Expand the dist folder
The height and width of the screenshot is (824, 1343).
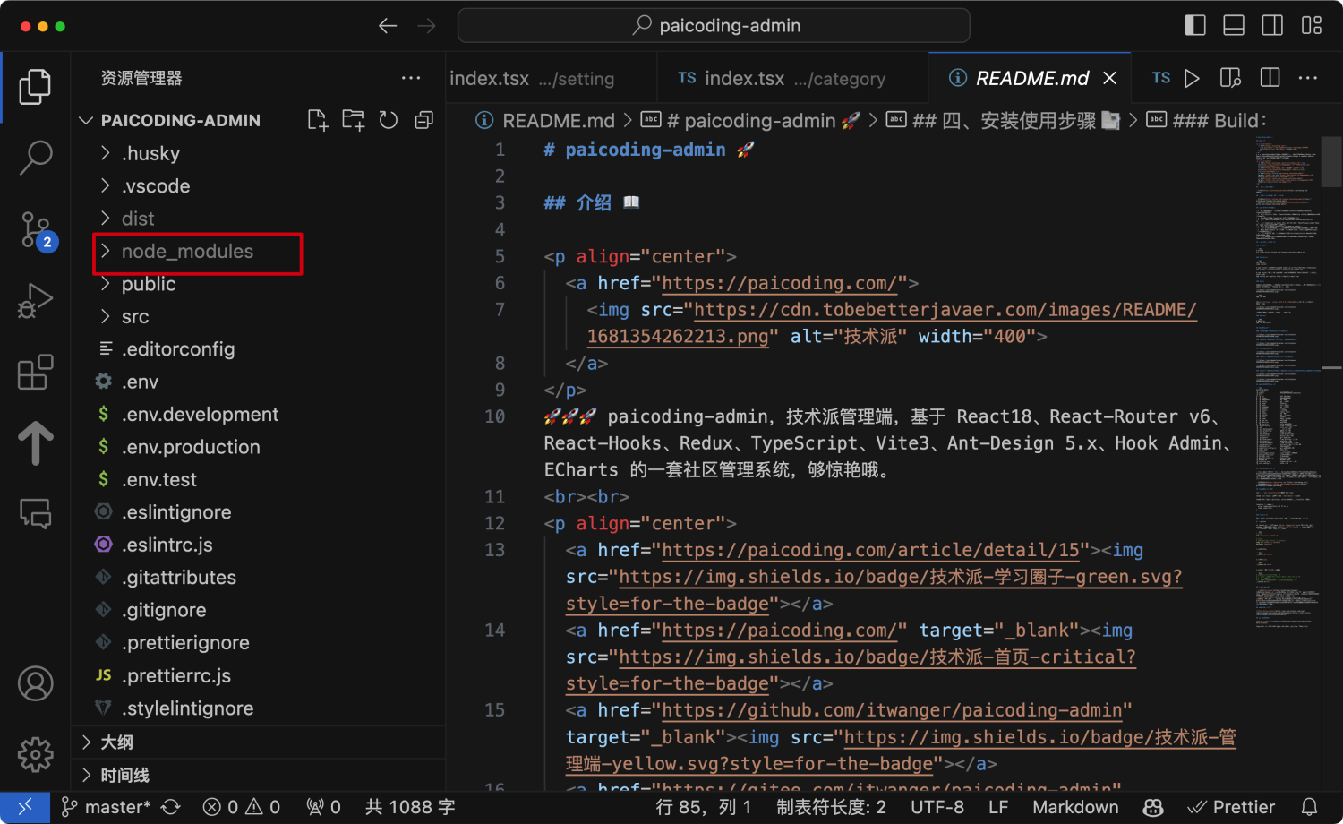258,219
